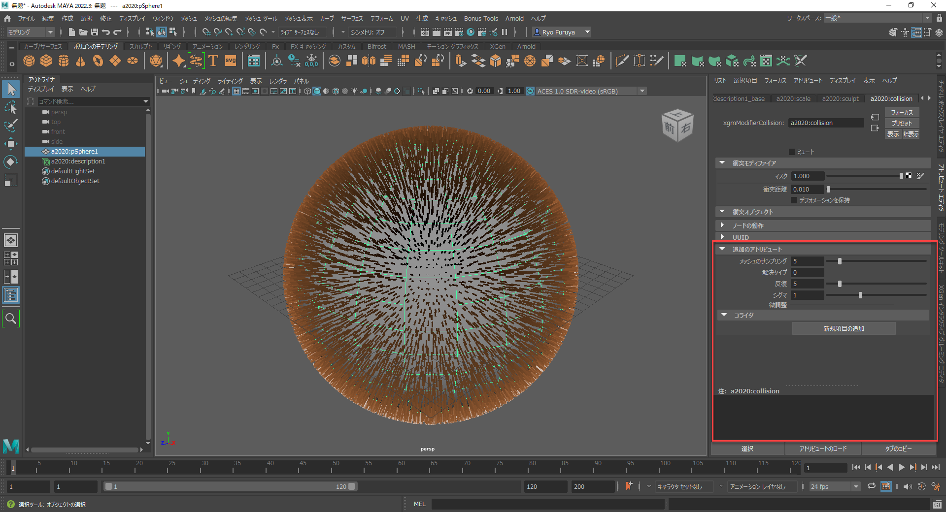Click the Mirror geometry shelf icon
The width and height of the screenshot is (946, 512).
[369, 61]
